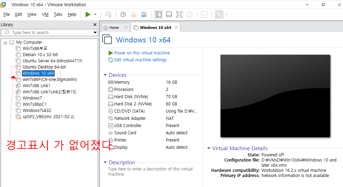
Task: Click the Unity mode toolbar icon
Action: click(190, 14)
